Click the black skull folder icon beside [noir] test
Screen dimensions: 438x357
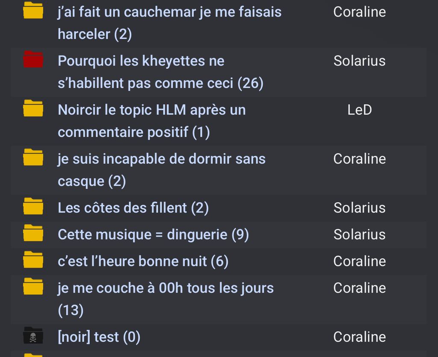click(33, 336)
